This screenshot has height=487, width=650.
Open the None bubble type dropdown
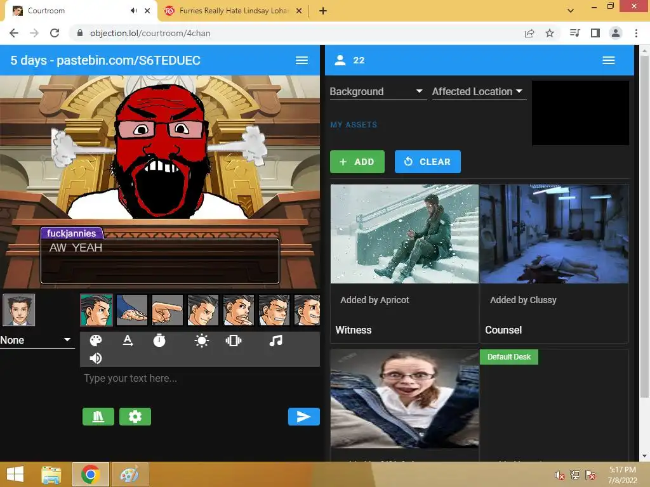tap(36, 340)
